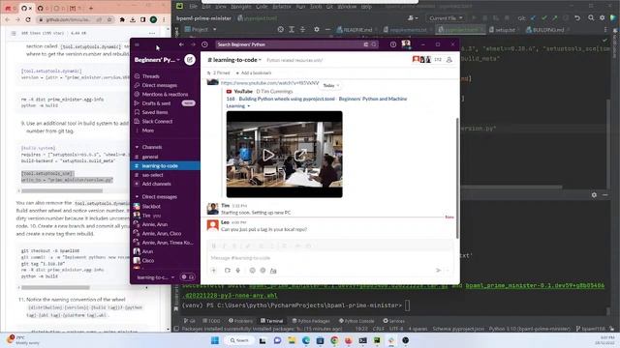Viewport: 620px width, 348px height.
Task: Collapse Direct messages section in Slack
Action: [138, 197]
